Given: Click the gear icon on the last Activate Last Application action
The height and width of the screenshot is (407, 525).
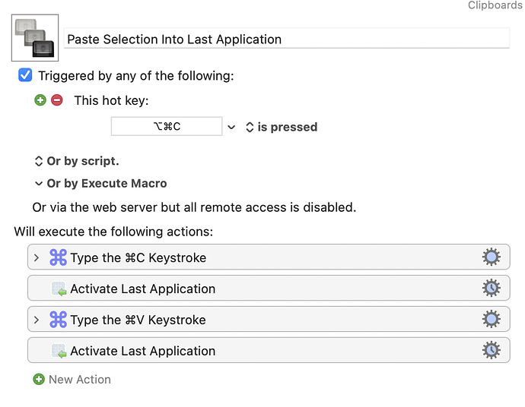Looking at the screenshot, I should 492,351.
